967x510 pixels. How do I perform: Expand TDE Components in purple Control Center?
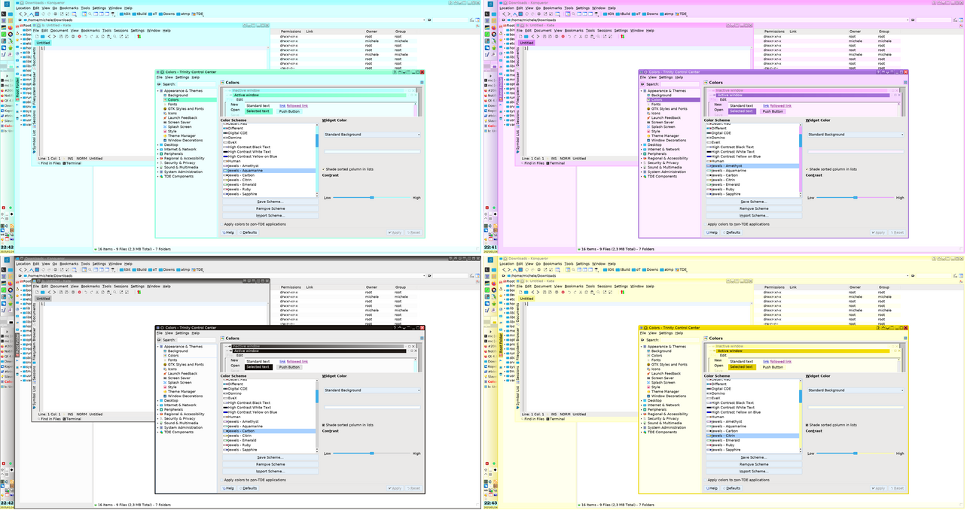642,177
